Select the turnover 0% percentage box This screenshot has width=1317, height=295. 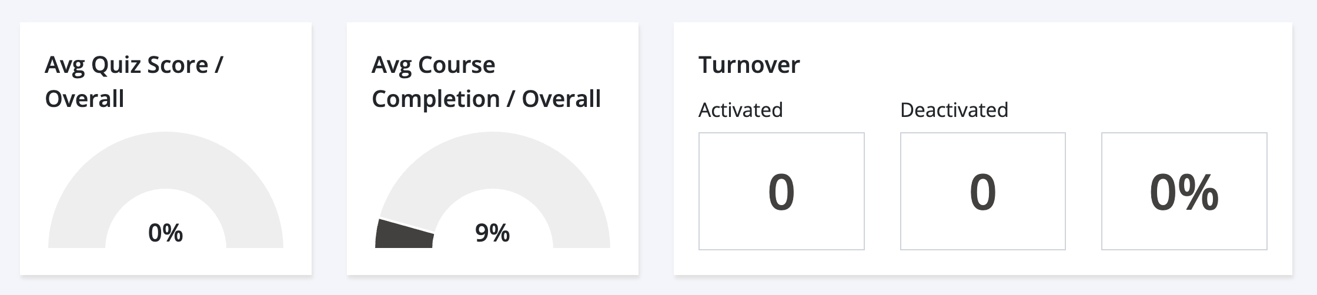pyautogui.click(x=1184, y=191)
